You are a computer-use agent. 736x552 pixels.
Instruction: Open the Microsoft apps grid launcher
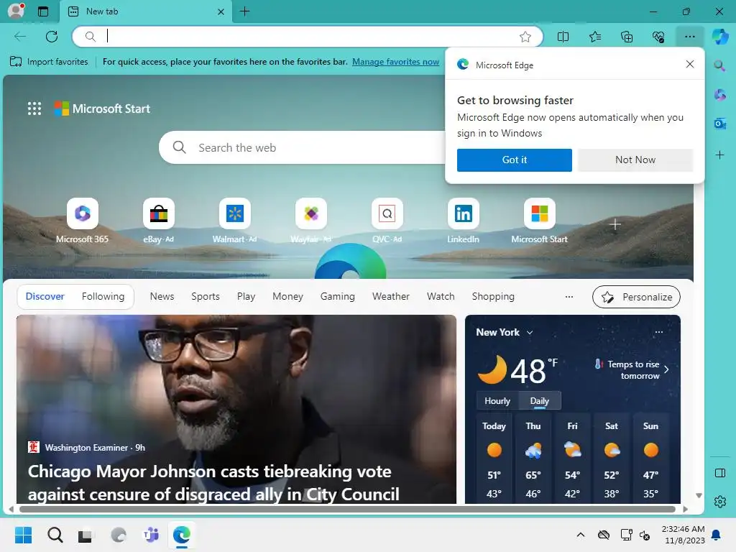coord(34,109)
